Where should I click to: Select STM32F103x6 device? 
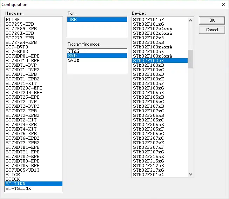click(160, 52)
